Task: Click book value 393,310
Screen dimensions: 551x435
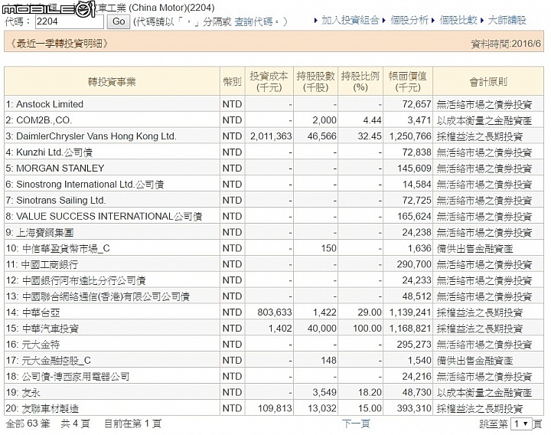Action: [x=414, y=408]
